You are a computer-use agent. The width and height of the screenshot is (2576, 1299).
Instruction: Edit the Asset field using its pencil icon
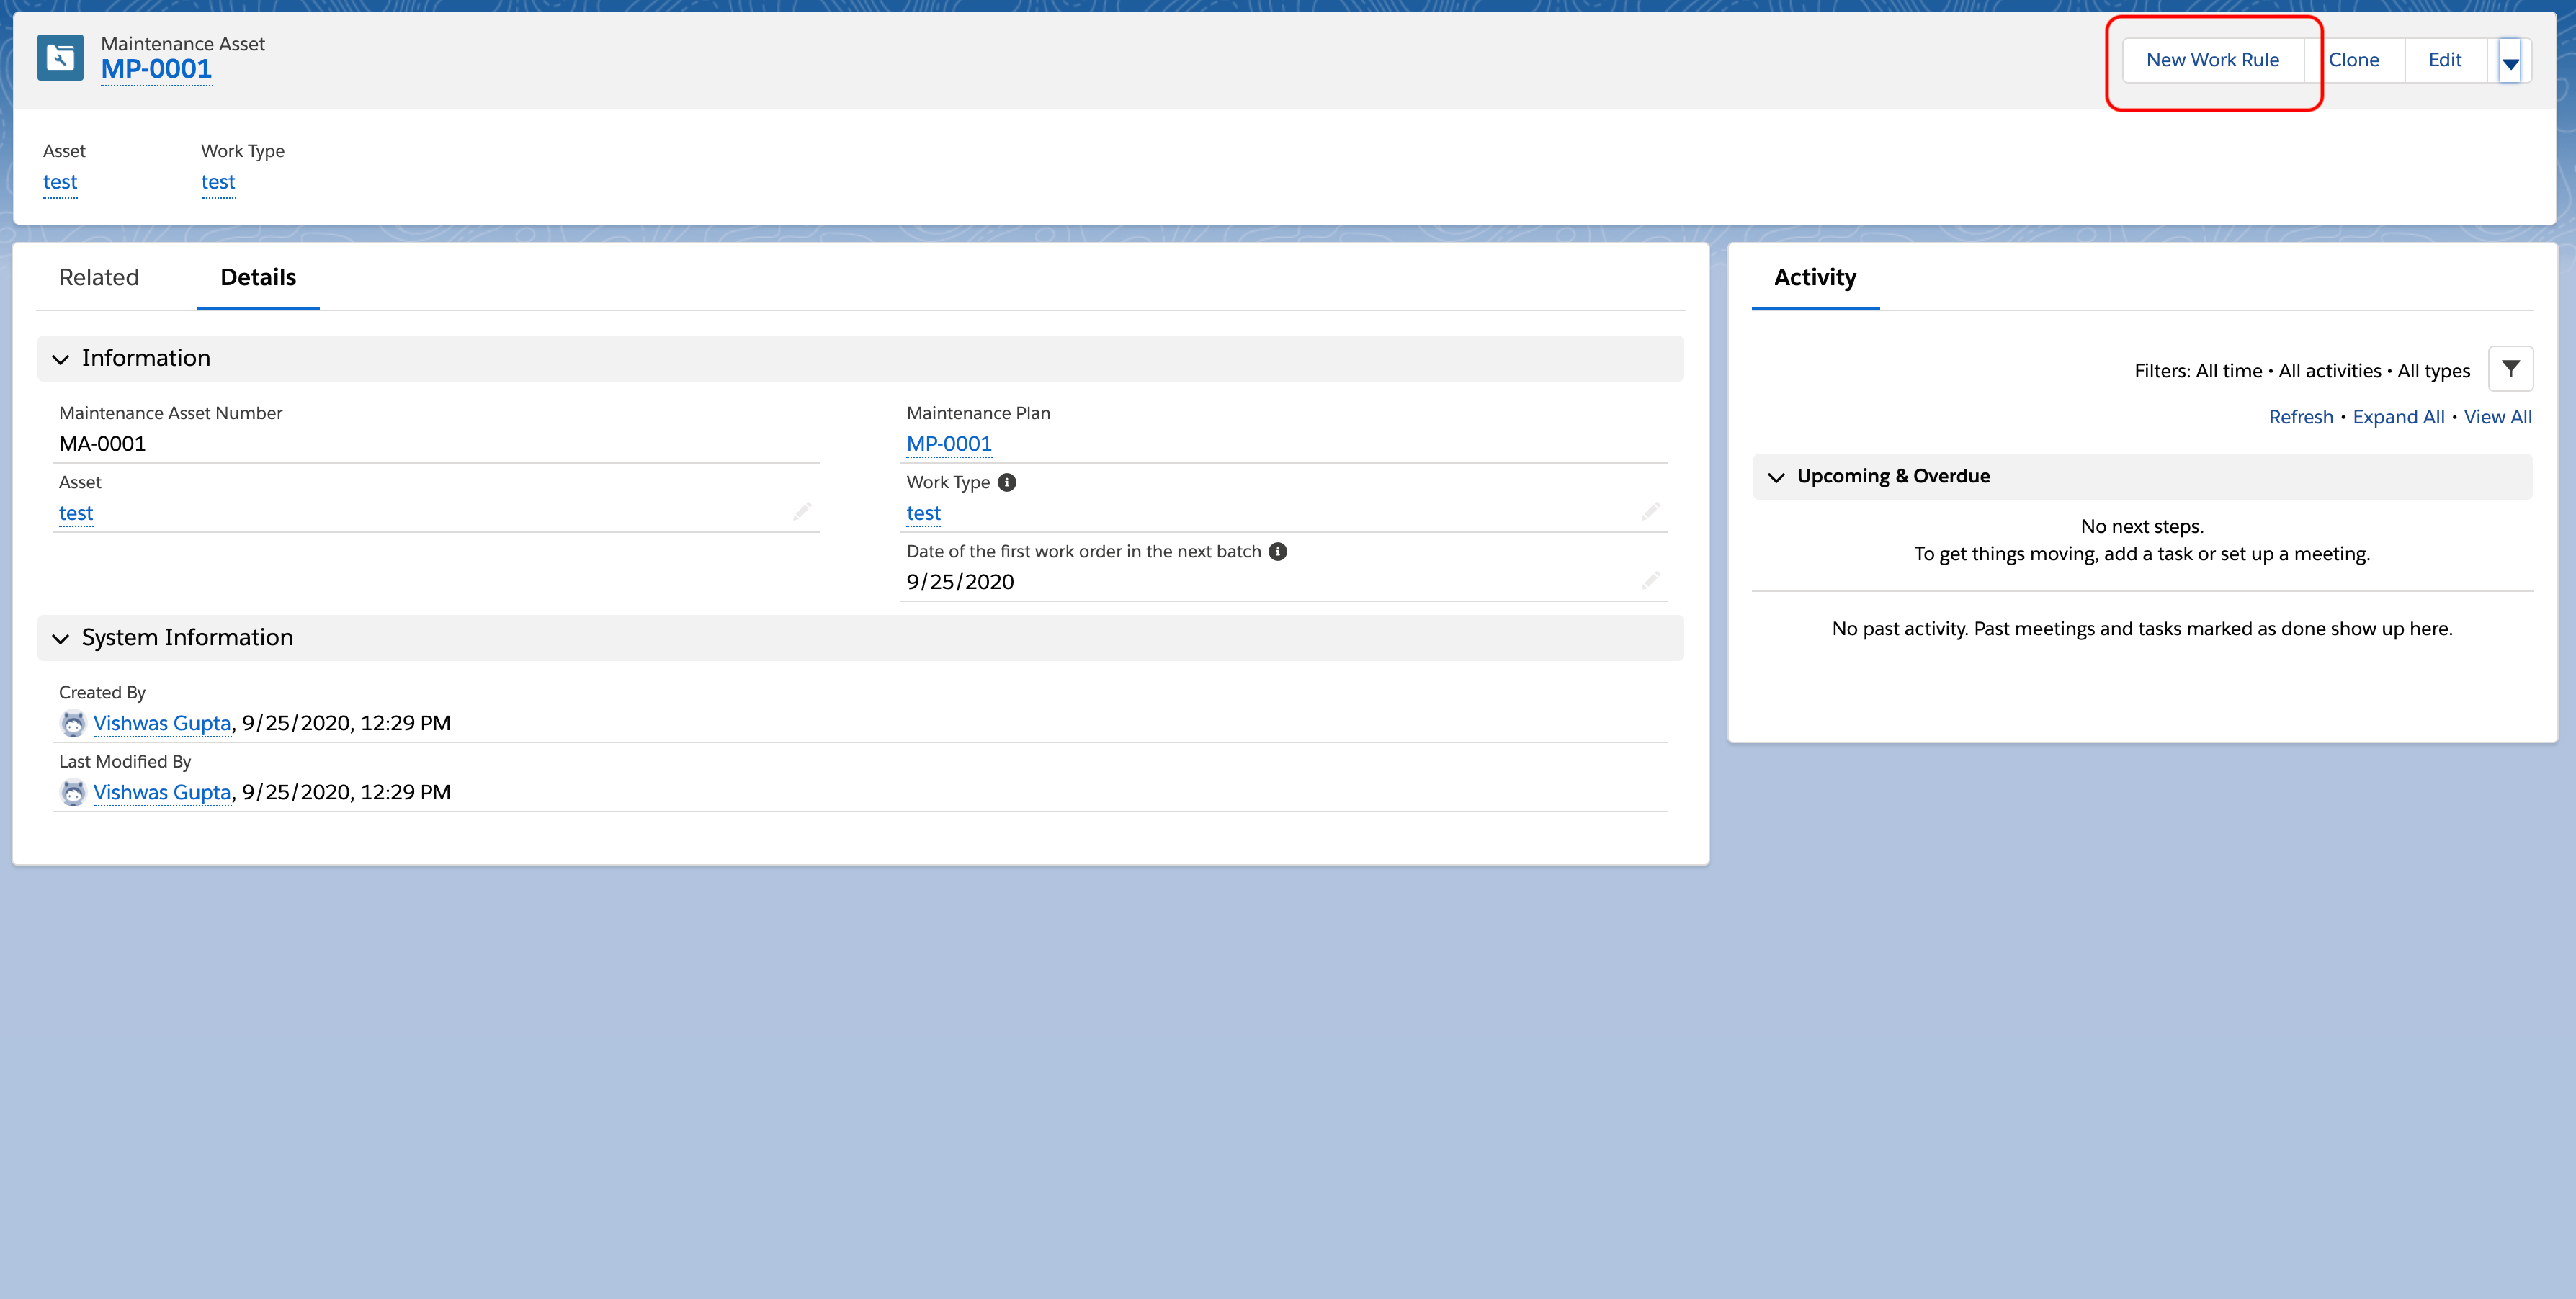coord(803,511)
